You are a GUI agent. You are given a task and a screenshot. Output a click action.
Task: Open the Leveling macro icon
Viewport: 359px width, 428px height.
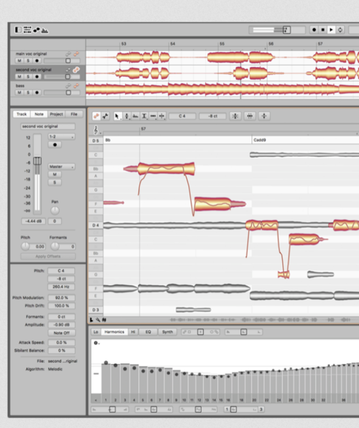[x=264, y=116]
